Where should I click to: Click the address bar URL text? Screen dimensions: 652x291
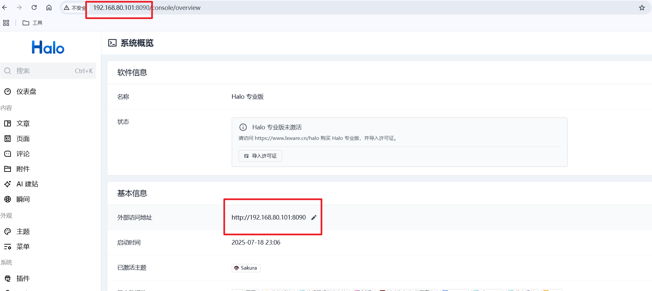[x=147, y=8]
